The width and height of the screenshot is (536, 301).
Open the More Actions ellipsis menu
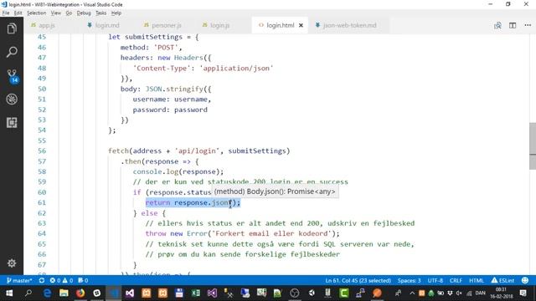tap(528, 25)
